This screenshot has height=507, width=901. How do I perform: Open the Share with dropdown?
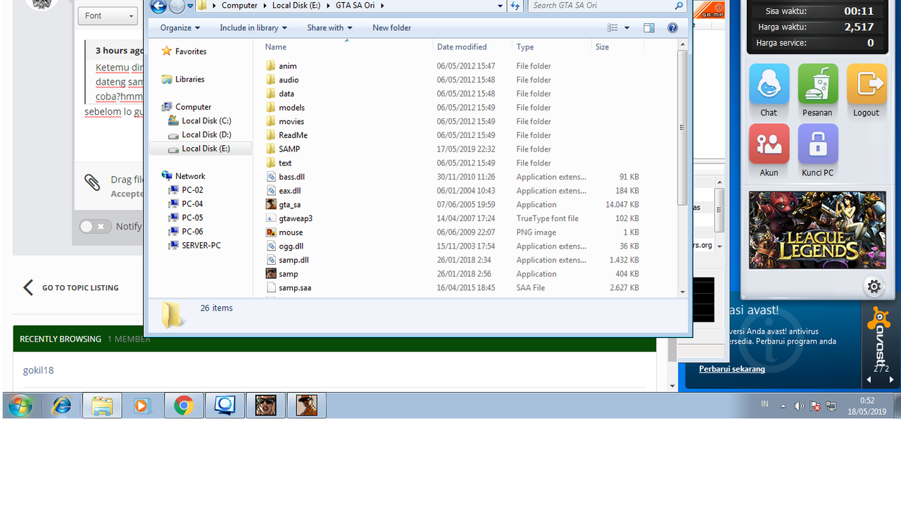pos(329,27)
